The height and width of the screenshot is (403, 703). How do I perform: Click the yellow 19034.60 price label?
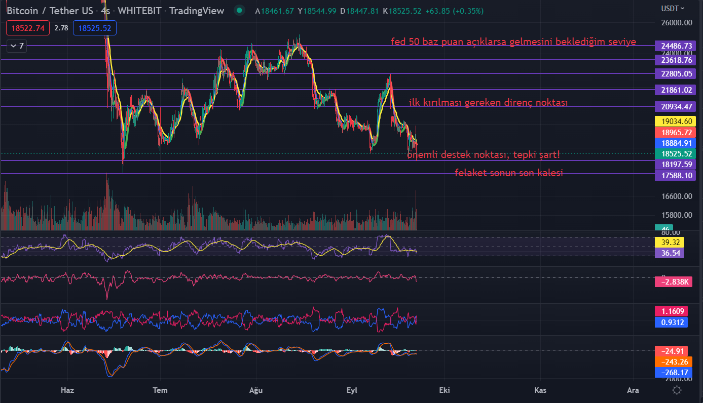click(676, 121)
